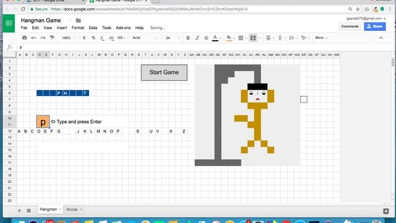Open the Borders tool
This screenshot has width=396, height=223.
[x=241, y=38]
